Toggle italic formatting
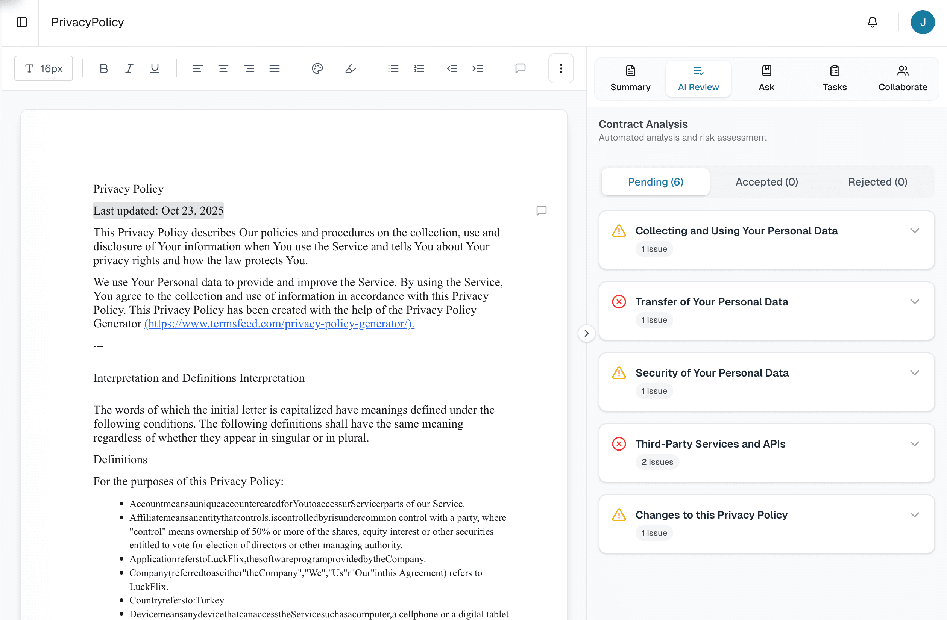The width and height of the screenshot is (947, 620). tap(129, 68)
